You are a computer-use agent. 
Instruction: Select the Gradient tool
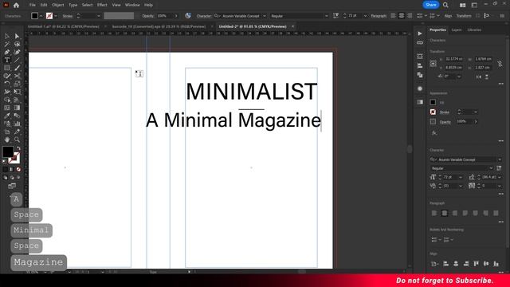click(x=17, y=108)
